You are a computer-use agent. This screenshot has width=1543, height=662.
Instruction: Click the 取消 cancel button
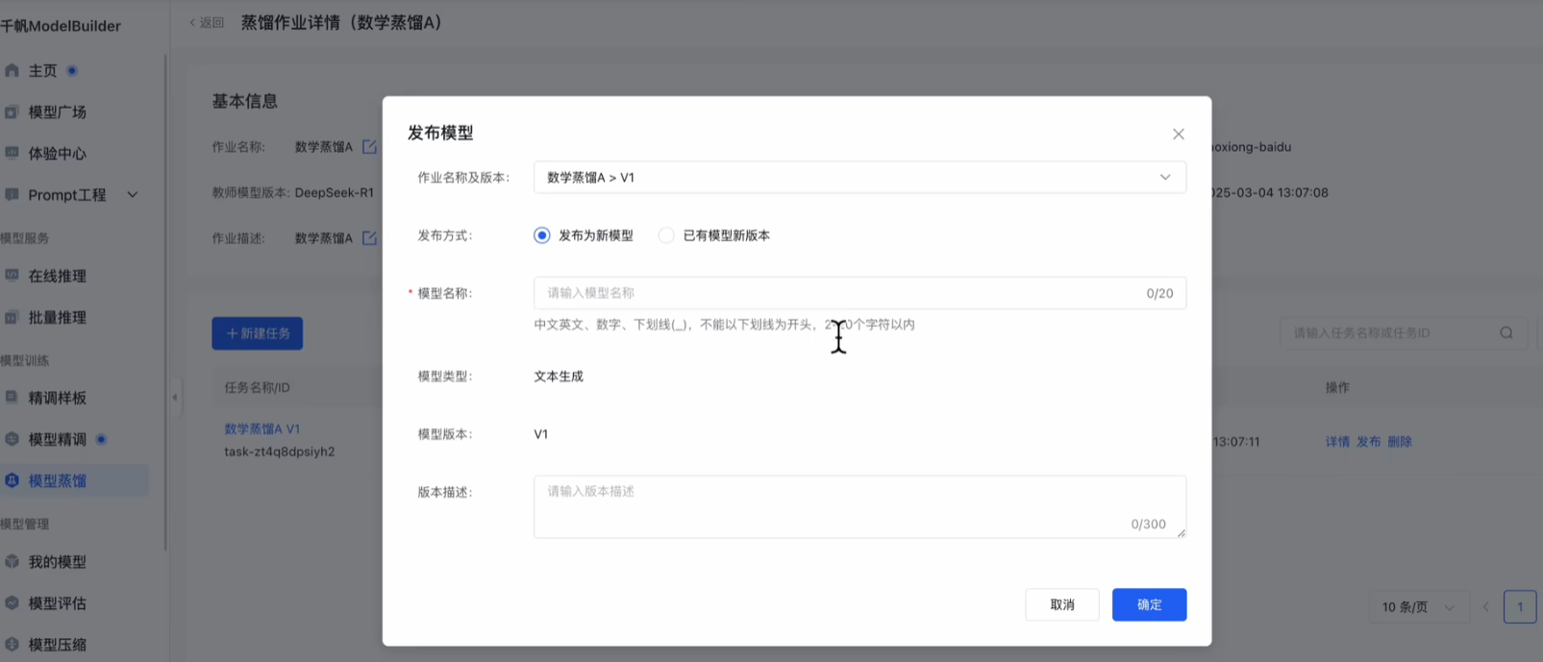click(1061, 604)
